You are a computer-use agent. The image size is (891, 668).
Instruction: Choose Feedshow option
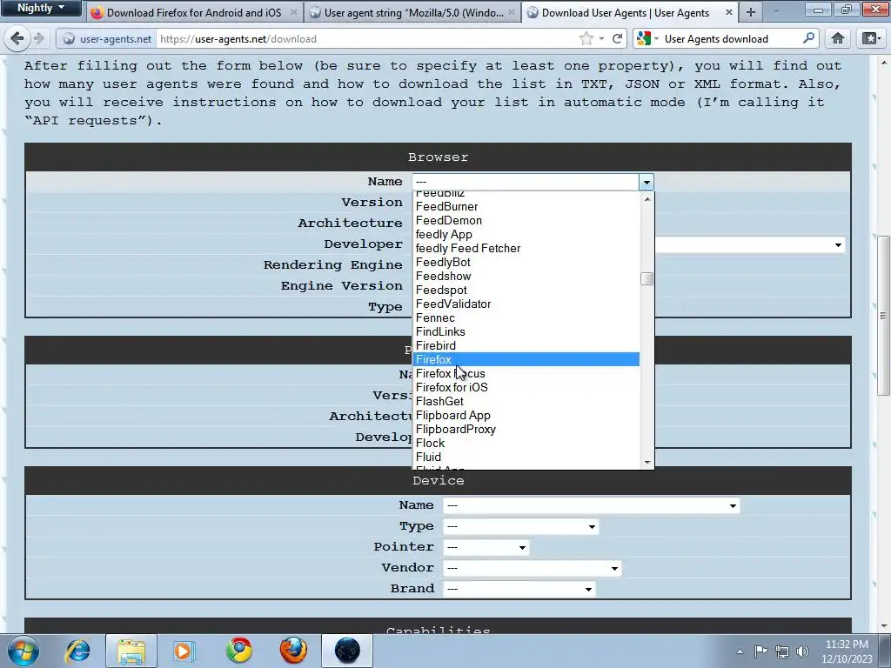pyautogui.click(x=526, y=276)
